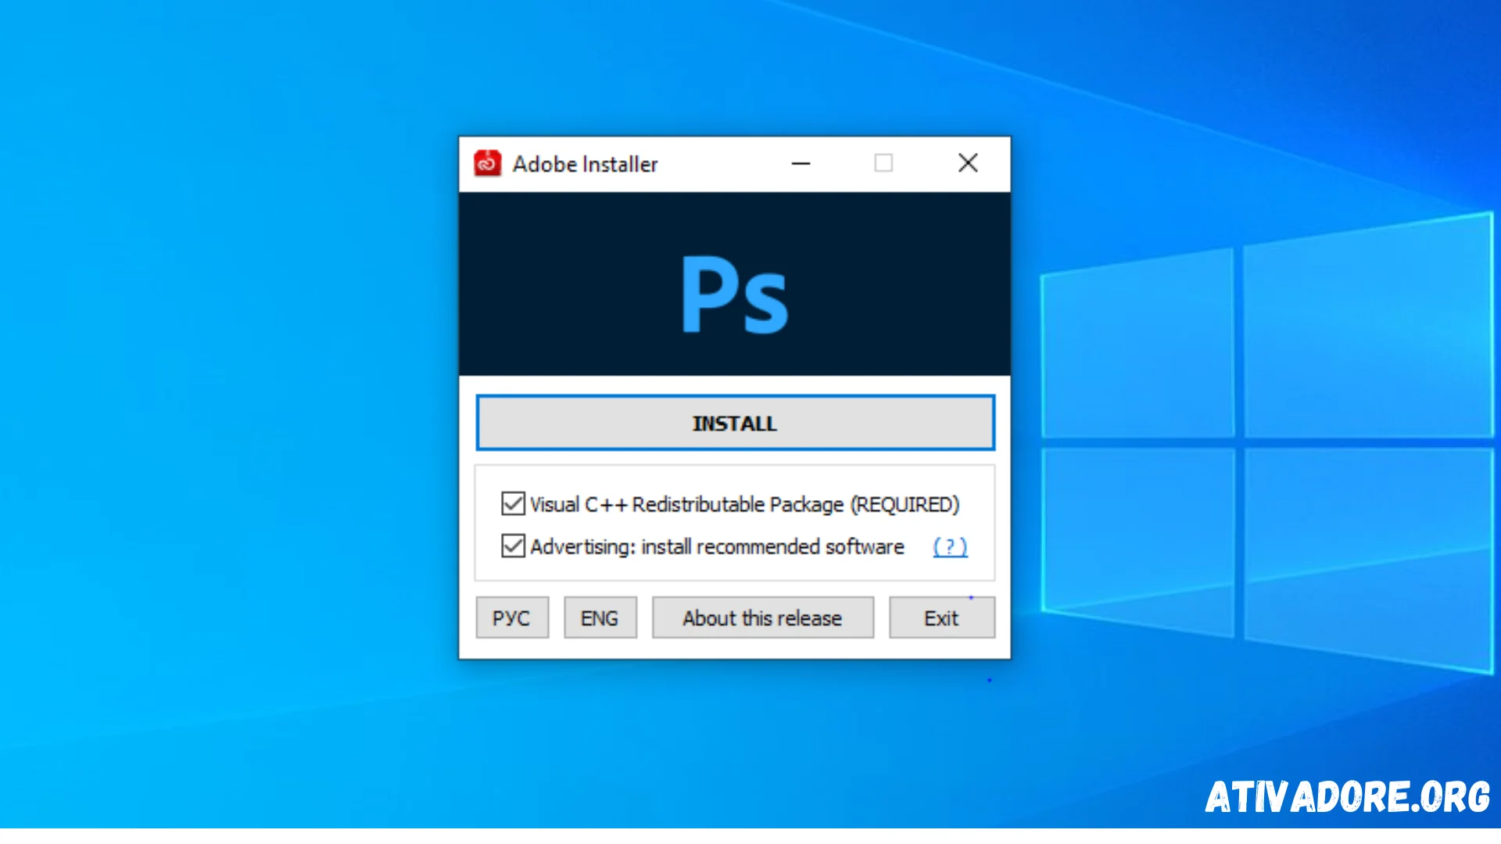This screenshot has width=1501, height=844.
Task: Toggle the Visual C++ Redistributable Package checkbox
Action: coord(512,504)
